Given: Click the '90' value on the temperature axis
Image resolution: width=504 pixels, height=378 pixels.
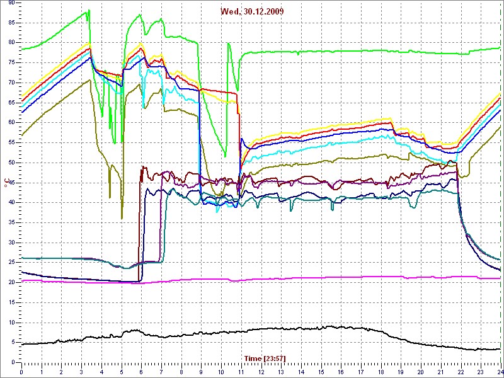Looking at the screenshot, I should coord(11,3).
